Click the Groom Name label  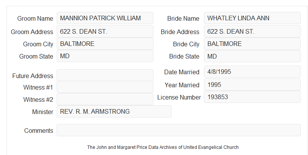pos(35,18)
